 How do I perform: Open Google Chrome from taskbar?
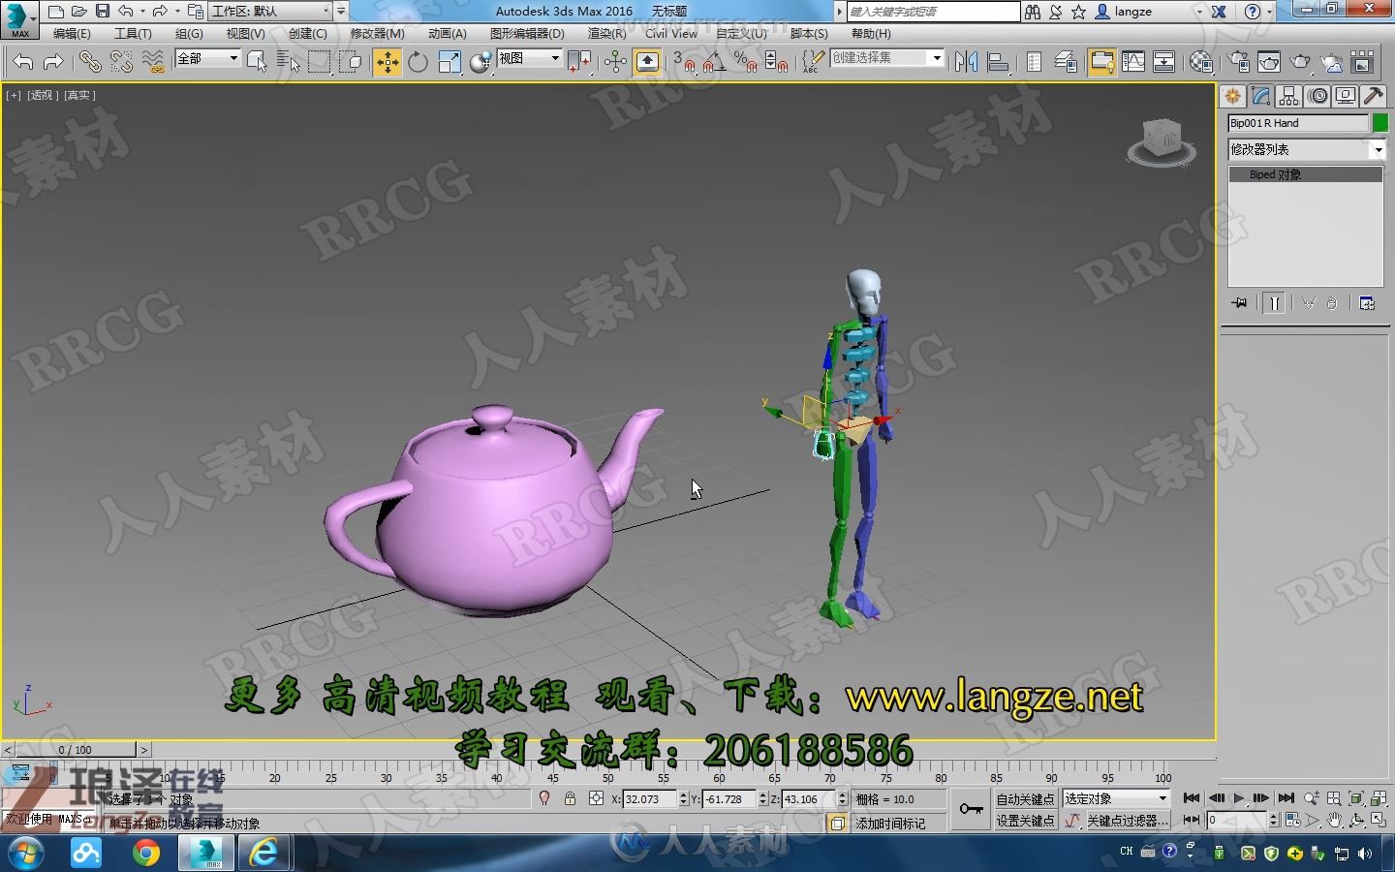(146, 853)
